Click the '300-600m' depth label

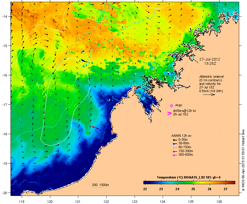pos(186,155)
